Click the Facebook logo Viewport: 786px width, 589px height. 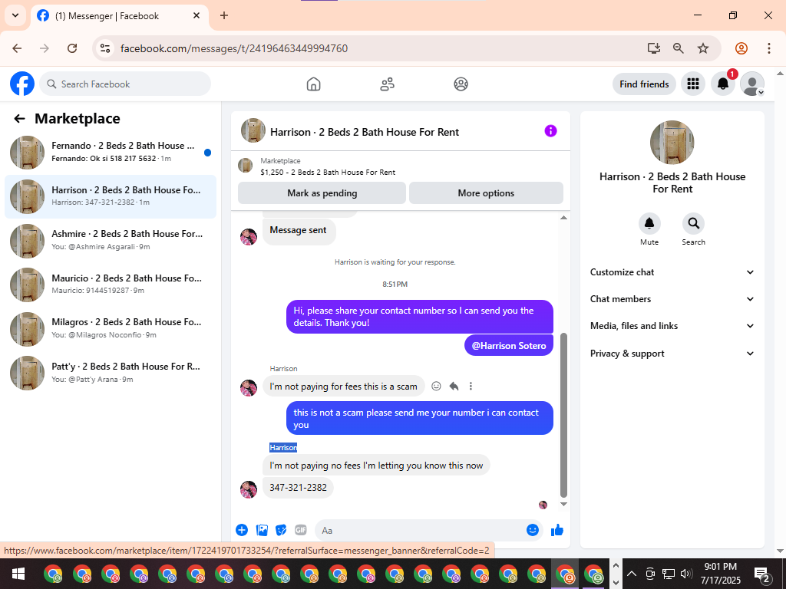(x=22, y=84)
